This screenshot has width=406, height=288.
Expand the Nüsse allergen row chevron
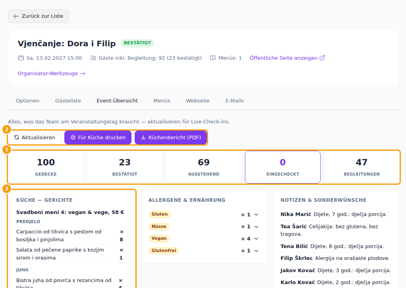pyautogui.click(x=256, y=227)
